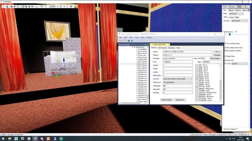This screenshot has height=141, width=252.
Task: Click Save All icon in project window toolbar
Action: [x=132, y=41]
